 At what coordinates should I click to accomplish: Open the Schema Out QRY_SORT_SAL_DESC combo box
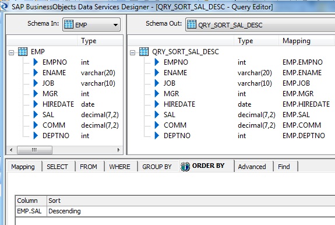[x=260, y=25]
